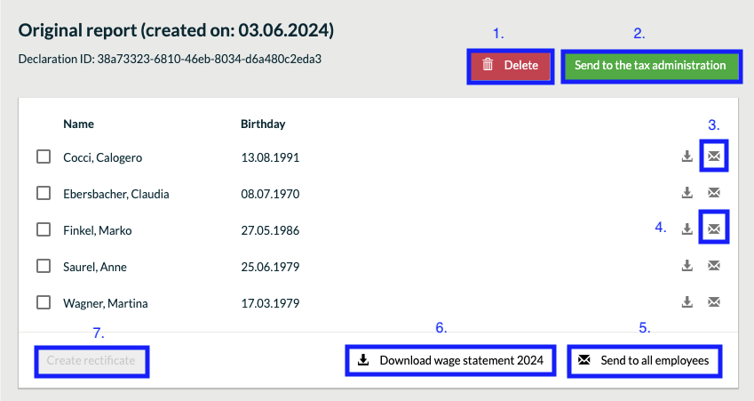This screenshot has width=754, height=401.
Task: Click the birthday 25.06.1979
Action: tap(270, 267)
